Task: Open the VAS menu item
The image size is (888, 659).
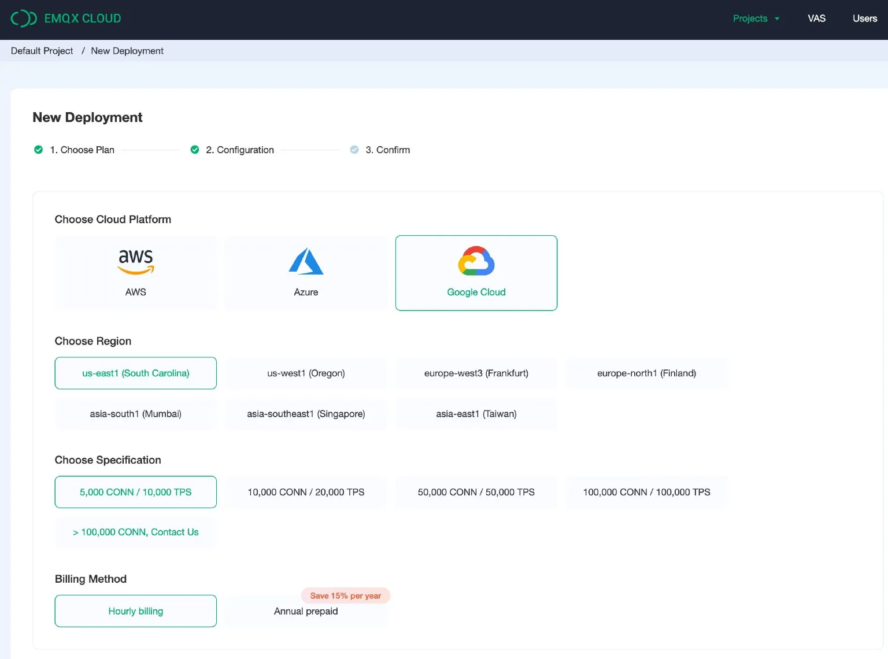Action: point(816,18)
